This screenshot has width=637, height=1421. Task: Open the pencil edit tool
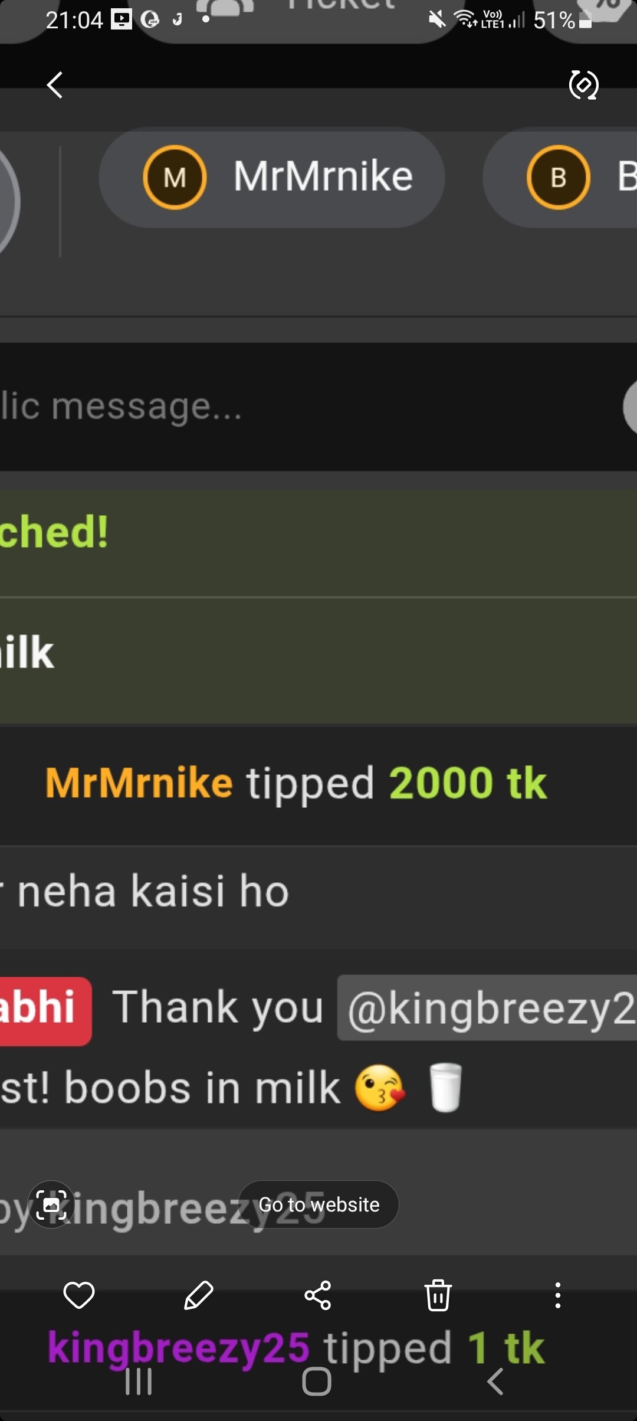pyautogui.click(x=199, y=1295)
